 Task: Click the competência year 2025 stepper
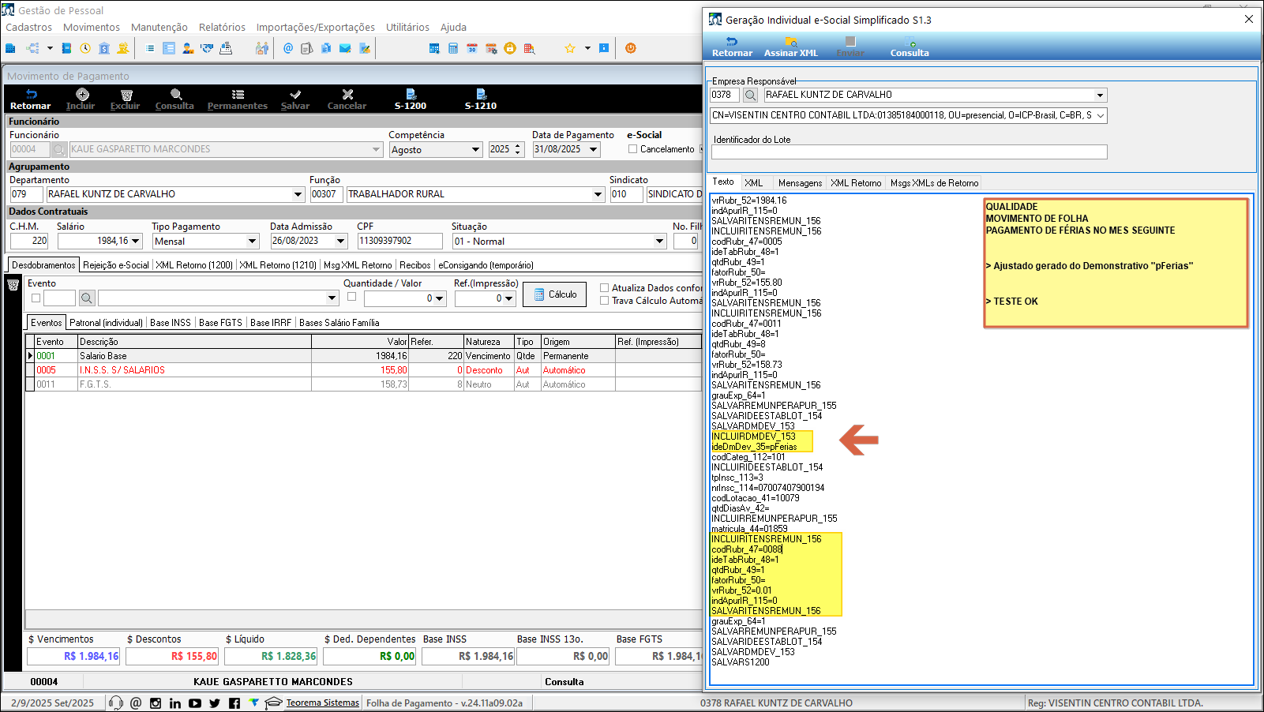(518, 149)
